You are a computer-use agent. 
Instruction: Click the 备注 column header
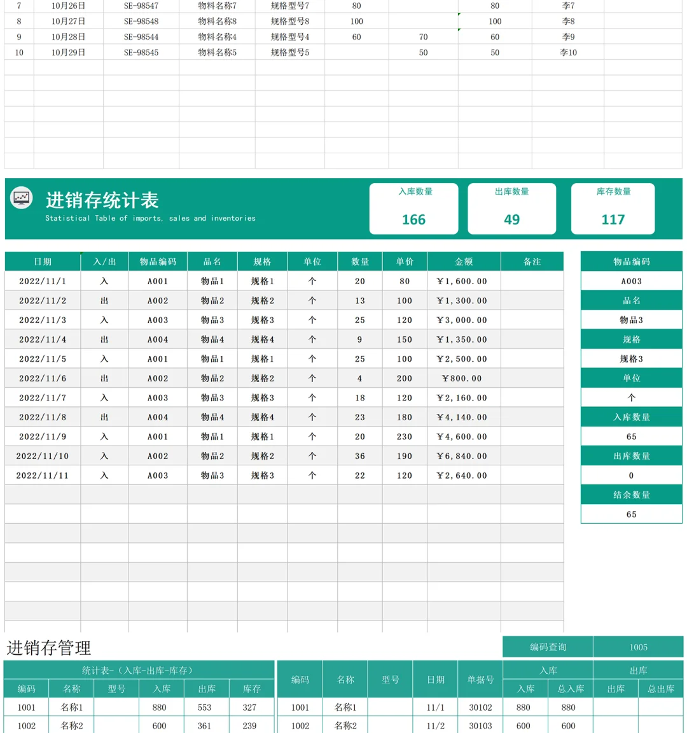(532, 261)
